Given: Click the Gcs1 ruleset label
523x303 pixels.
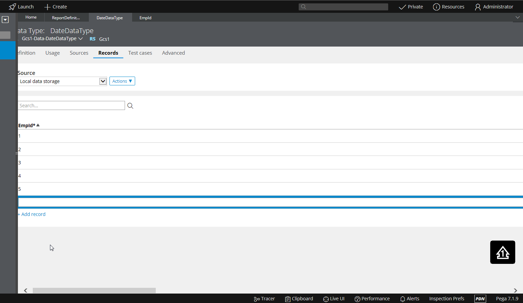Looking at the screenshot, I should point(104,39).
